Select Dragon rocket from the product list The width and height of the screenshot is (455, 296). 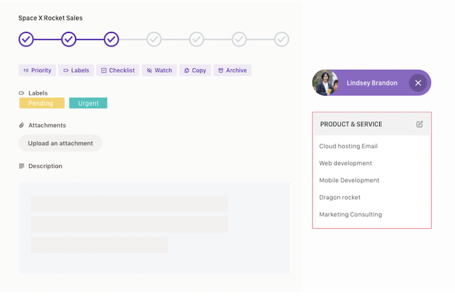click(x=340, y=198)
